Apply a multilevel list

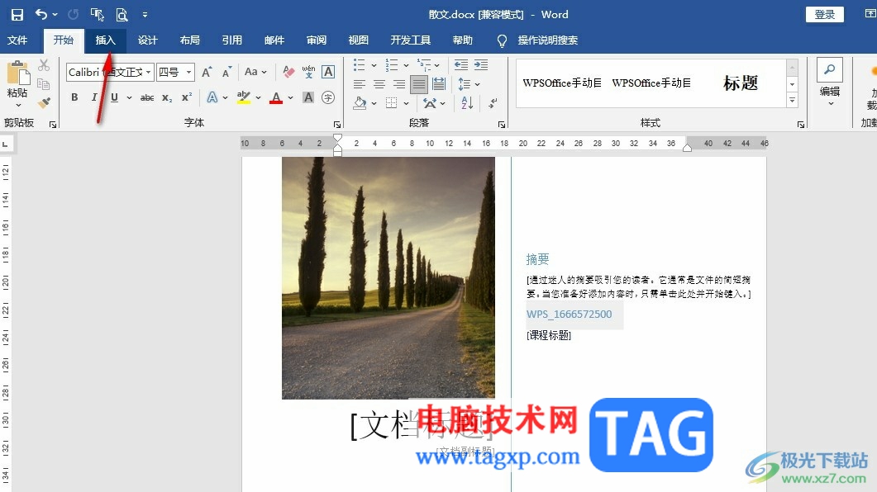[425, 65]
